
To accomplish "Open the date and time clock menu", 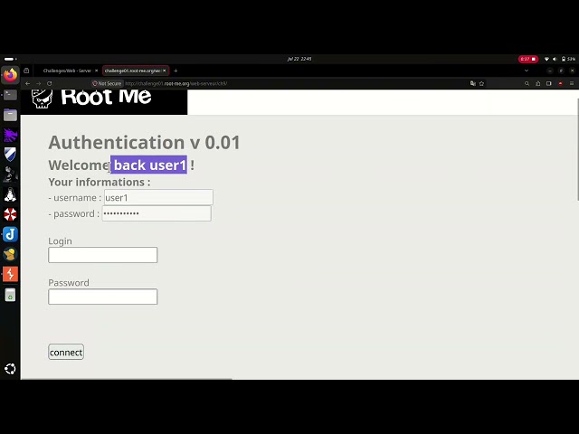I will point(299,59).
